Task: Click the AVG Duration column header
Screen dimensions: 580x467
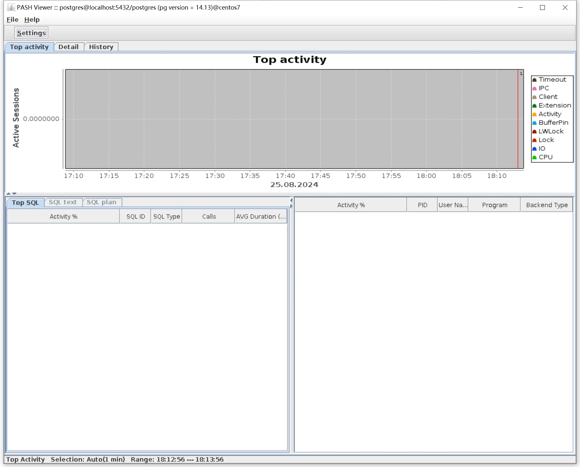Action: (261, 217)
